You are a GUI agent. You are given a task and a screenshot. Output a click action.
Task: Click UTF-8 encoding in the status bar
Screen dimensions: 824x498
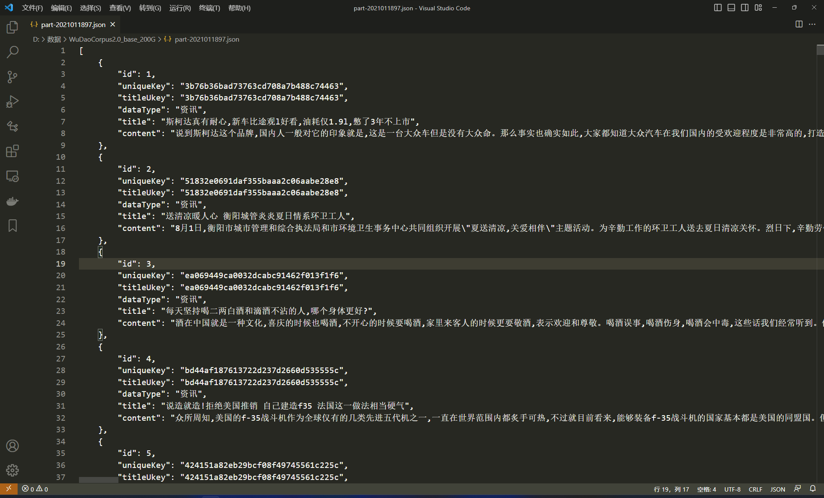pyautogui.click(x=733, y=489)
